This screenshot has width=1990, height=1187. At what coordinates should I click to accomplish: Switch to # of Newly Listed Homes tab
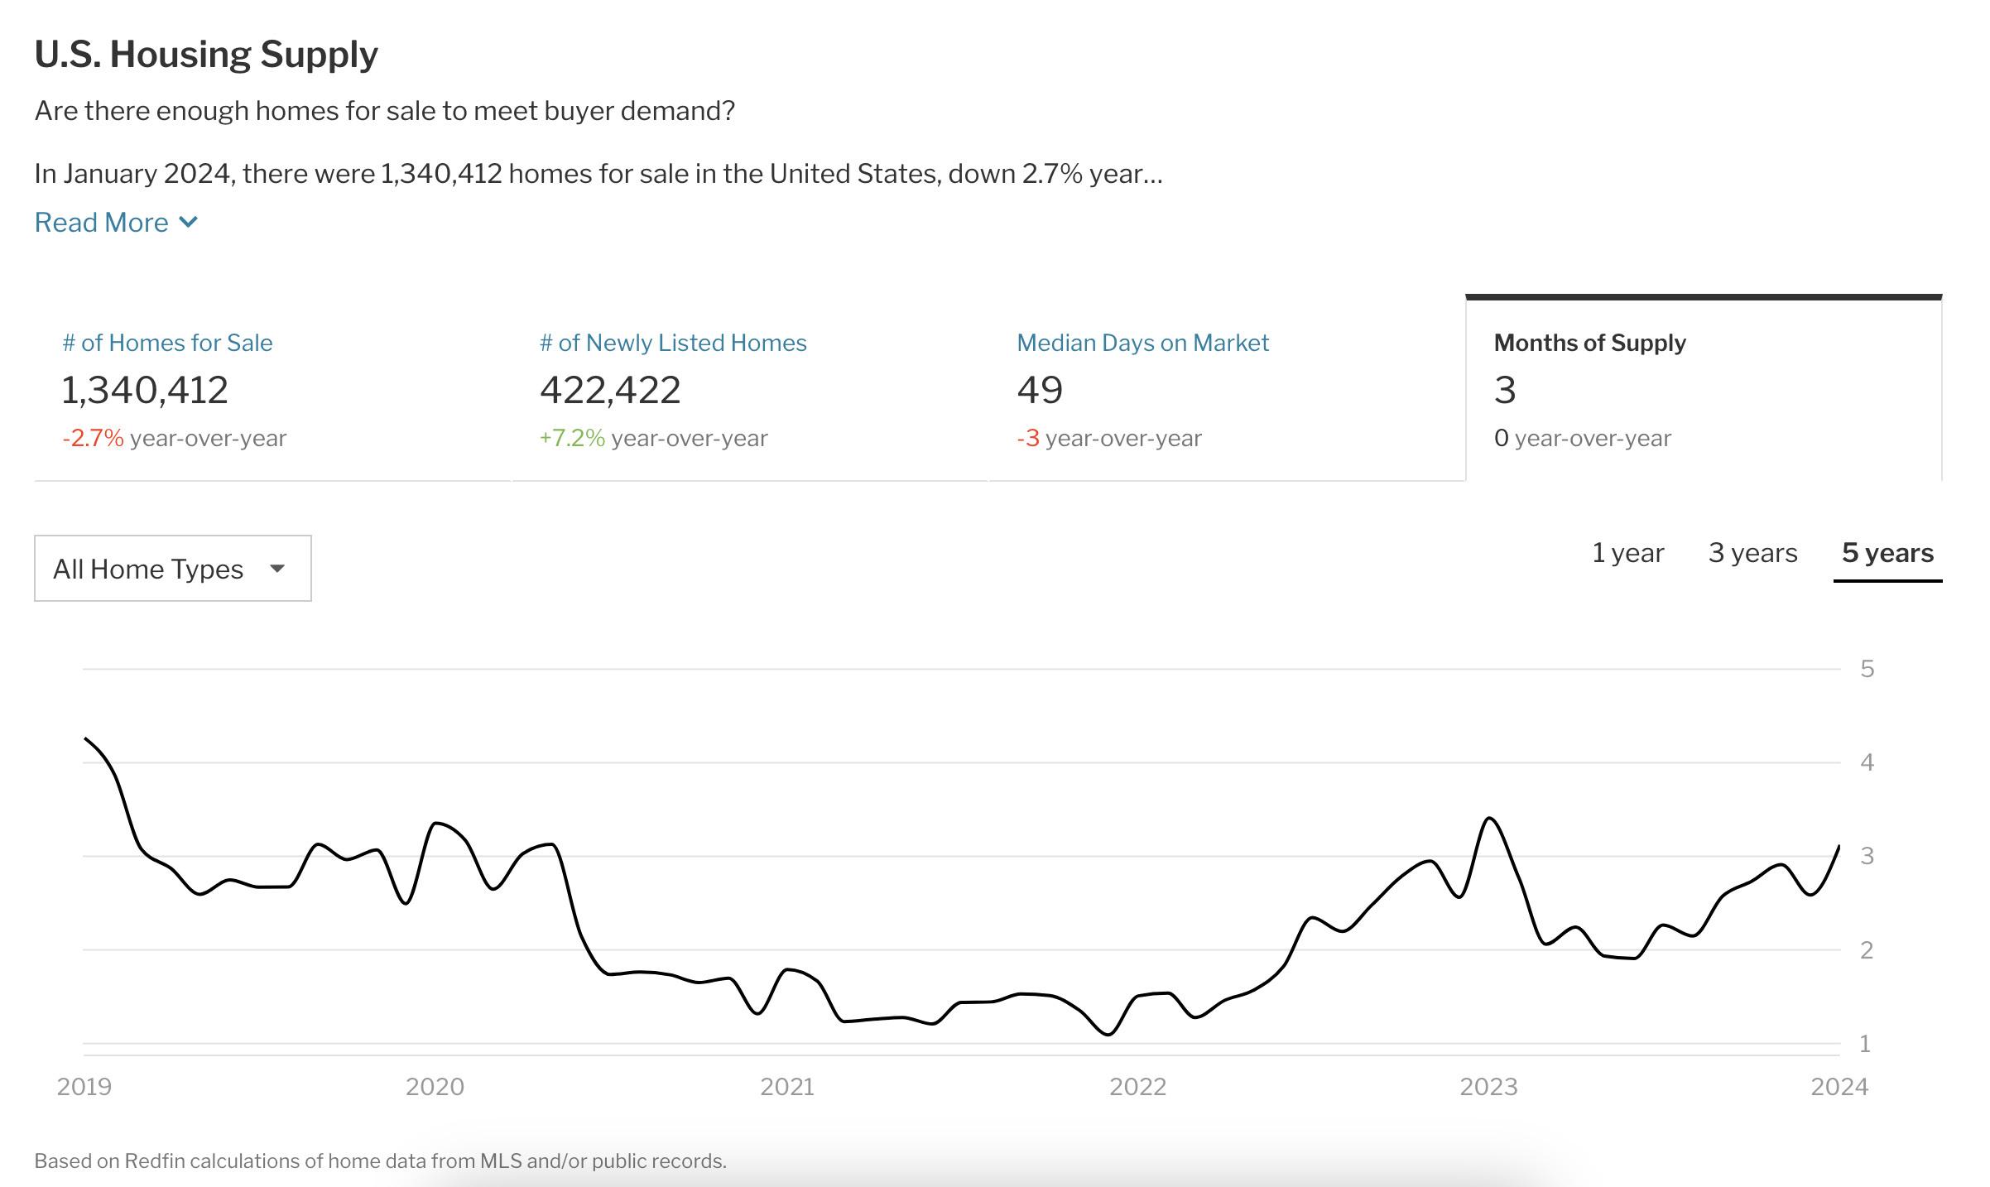[672, 343]
